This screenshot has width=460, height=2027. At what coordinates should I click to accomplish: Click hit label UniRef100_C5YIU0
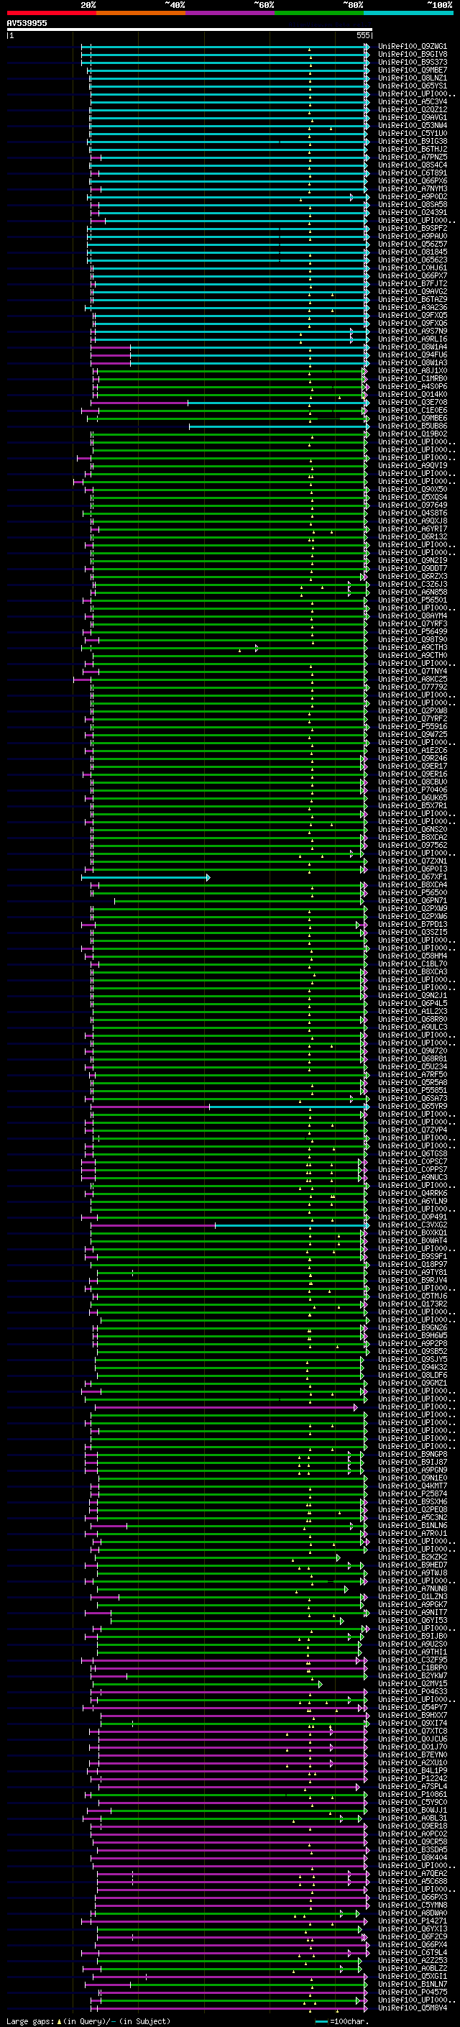click(x=413, y=133)
